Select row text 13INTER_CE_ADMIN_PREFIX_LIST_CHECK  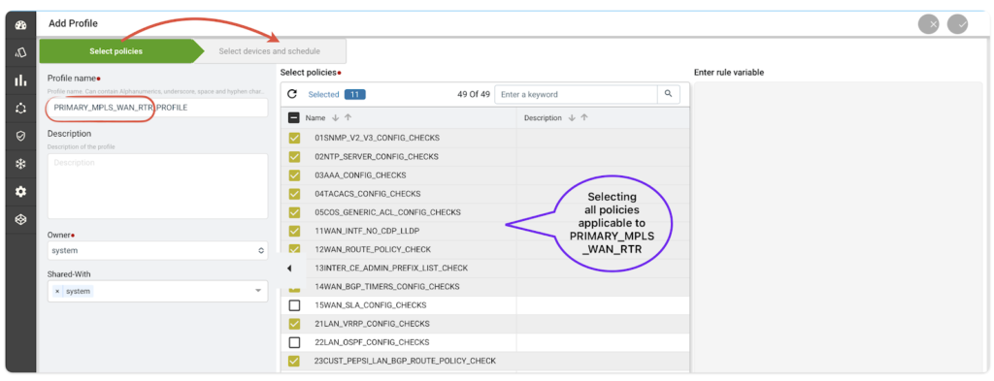pyautogui.click(x=391, y=269)
